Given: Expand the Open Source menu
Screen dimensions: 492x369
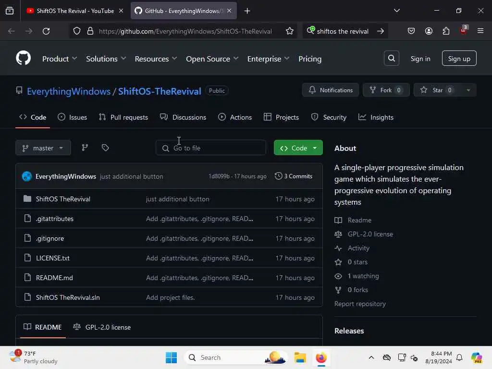Looking at the screenshot, I should (212, 59).
